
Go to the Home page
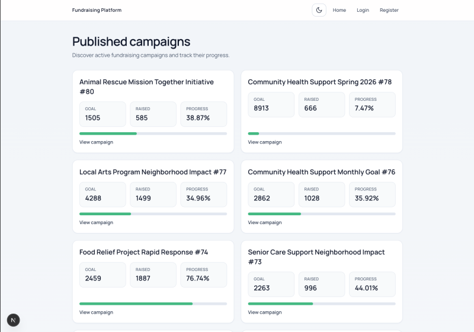pyautogui.click(x=339, y=10)
